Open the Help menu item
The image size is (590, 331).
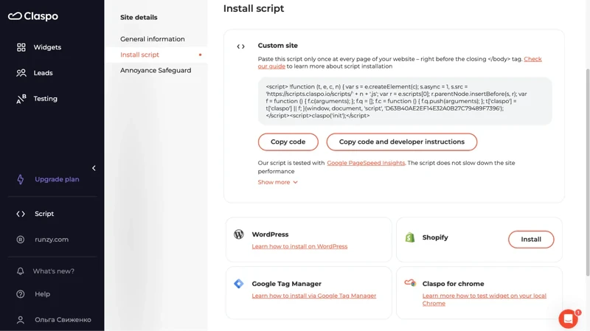click(x=42, y=294)
